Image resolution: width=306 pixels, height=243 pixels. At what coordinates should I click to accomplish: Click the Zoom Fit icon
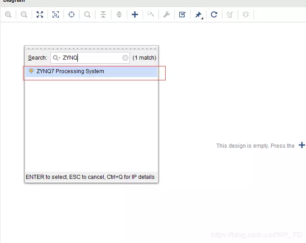[40, 14]
